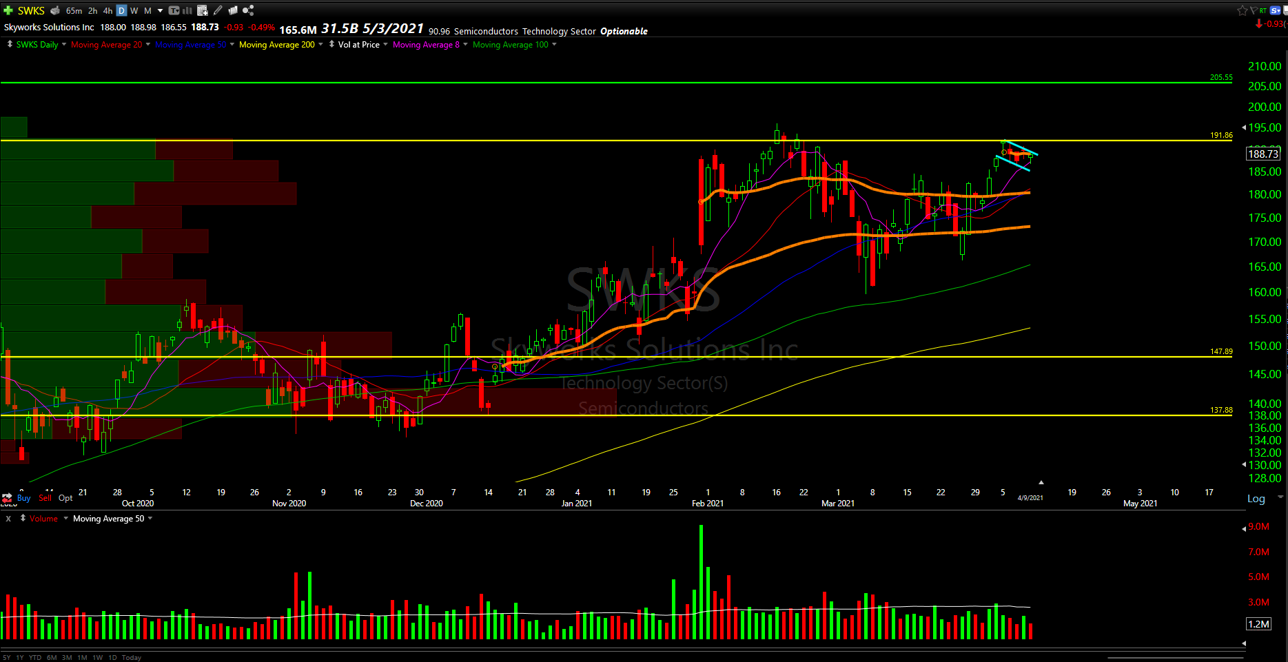Jump the chart to Today

(132, 658)
